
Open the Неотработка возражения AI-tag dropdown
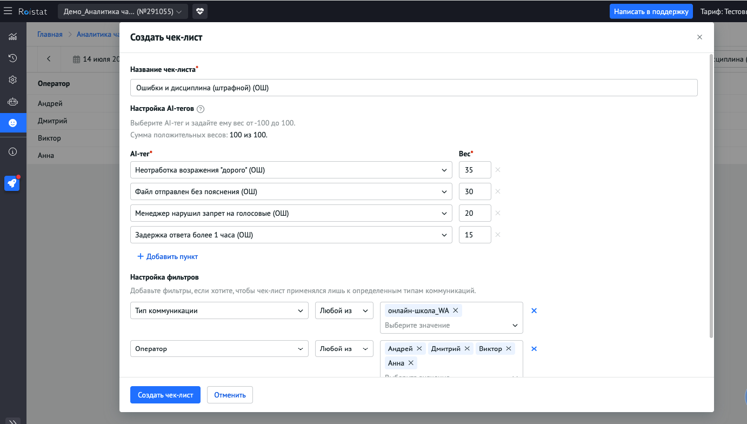(x=291, y=170)
